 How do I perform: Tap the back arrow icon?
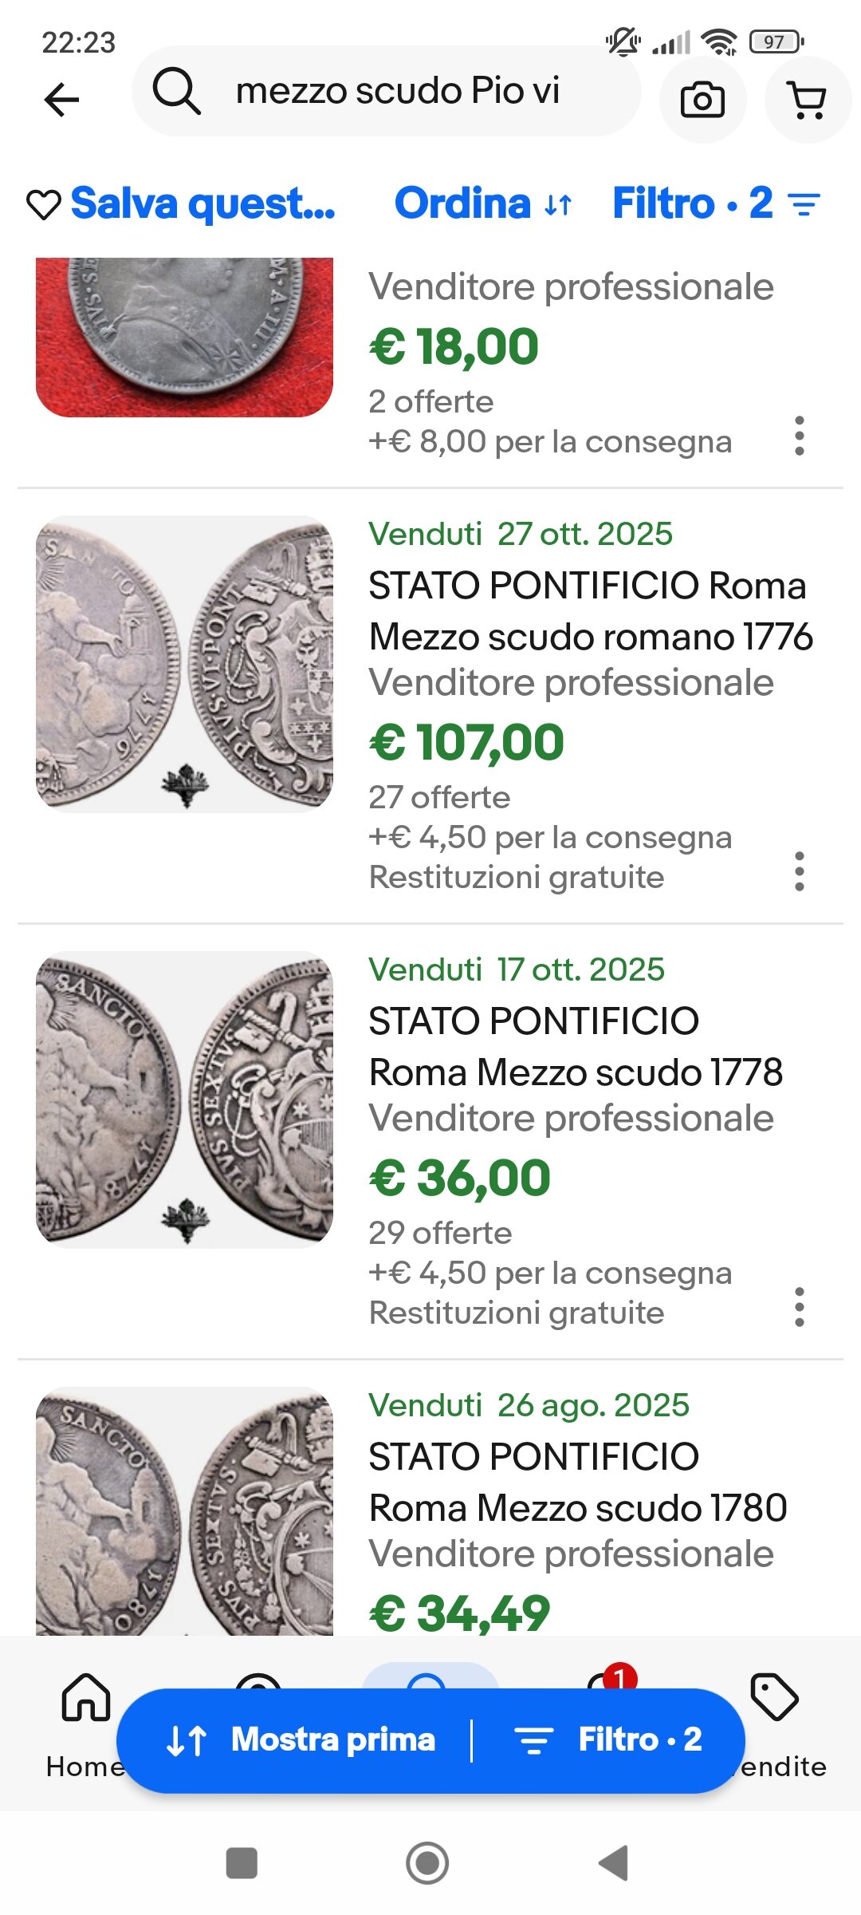tap(61, 100)
